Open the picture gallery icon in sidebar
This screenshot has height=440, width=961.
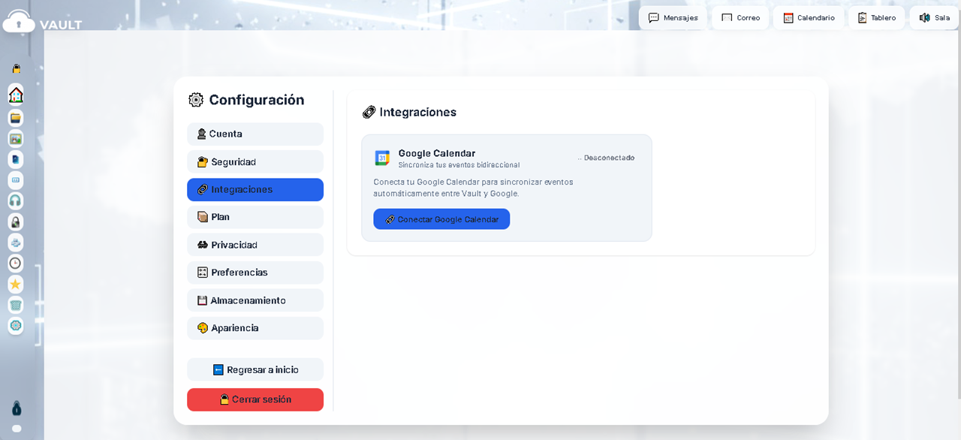pos(16,139)
